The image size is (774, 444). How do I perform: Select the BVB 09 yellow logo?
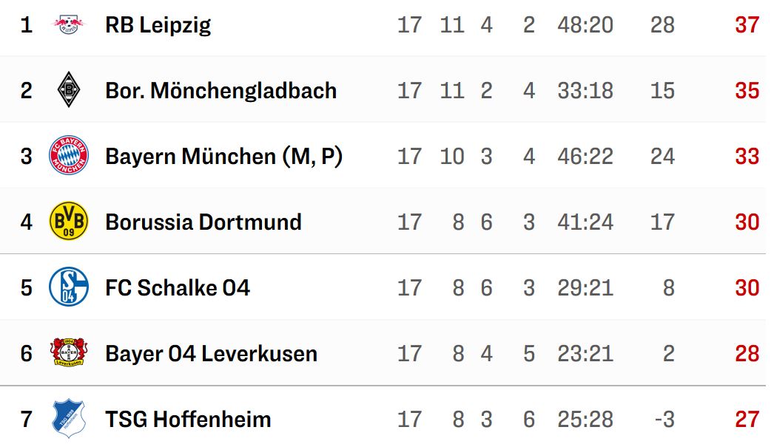69,221
